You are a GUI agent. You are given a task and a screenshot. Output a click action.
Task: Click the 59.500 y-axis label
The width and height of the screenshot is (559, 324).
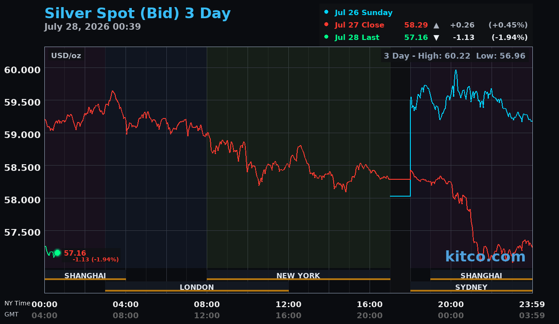22,102
